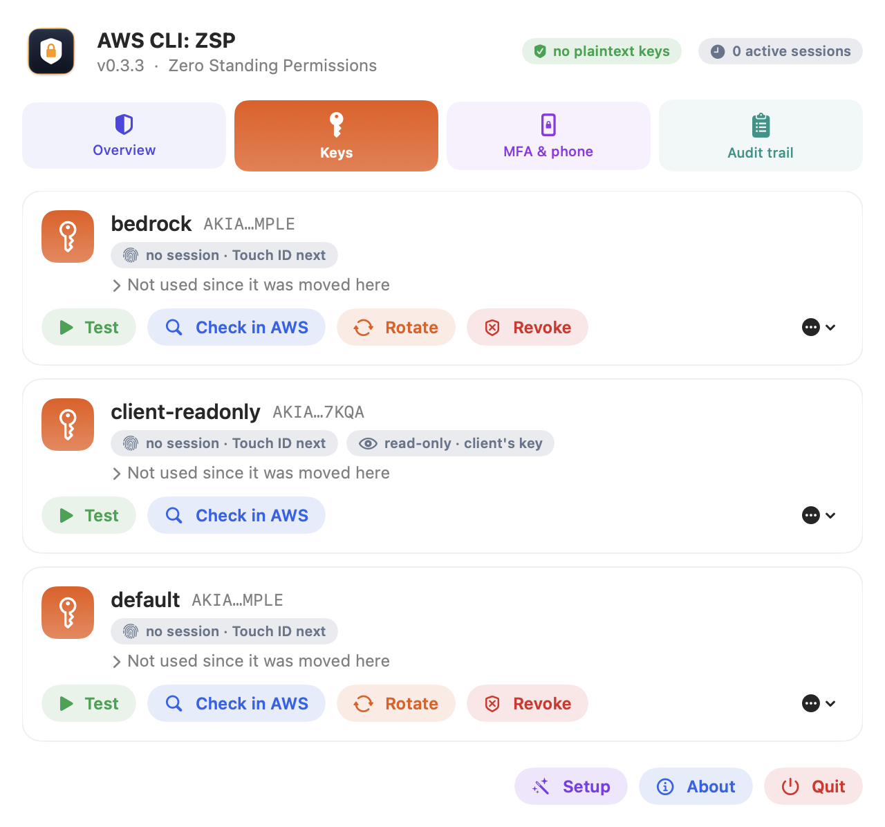This screenshot has width=885, height=827.
Task: Click the 'bedrock' profile name
Action: [151, 224]
